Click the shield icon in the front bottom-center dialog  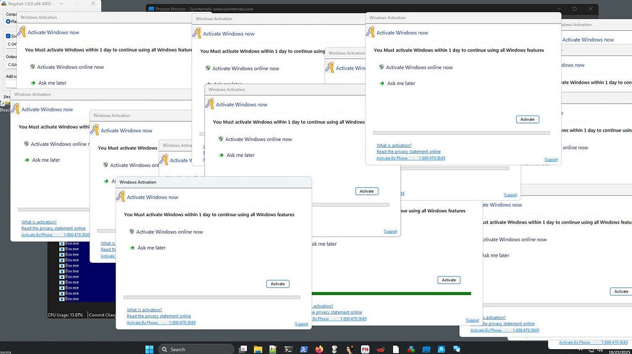(x=131, y=231)
